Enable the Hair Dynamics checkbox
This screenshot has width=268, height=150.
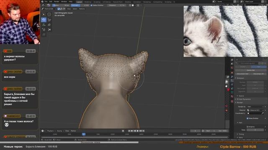tap(238, 99)
